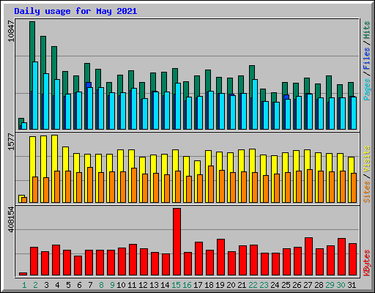Click day 3 on the x-axis
Image resolution: width=375 pixels, height=293 pixels.
(x=46, y=285)
